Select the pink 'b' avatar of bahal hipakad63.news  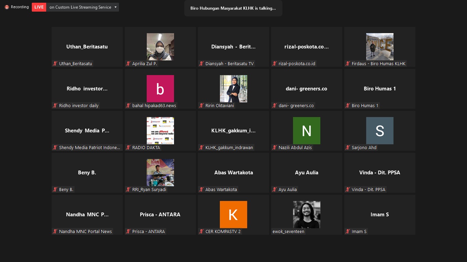point(160,89)
